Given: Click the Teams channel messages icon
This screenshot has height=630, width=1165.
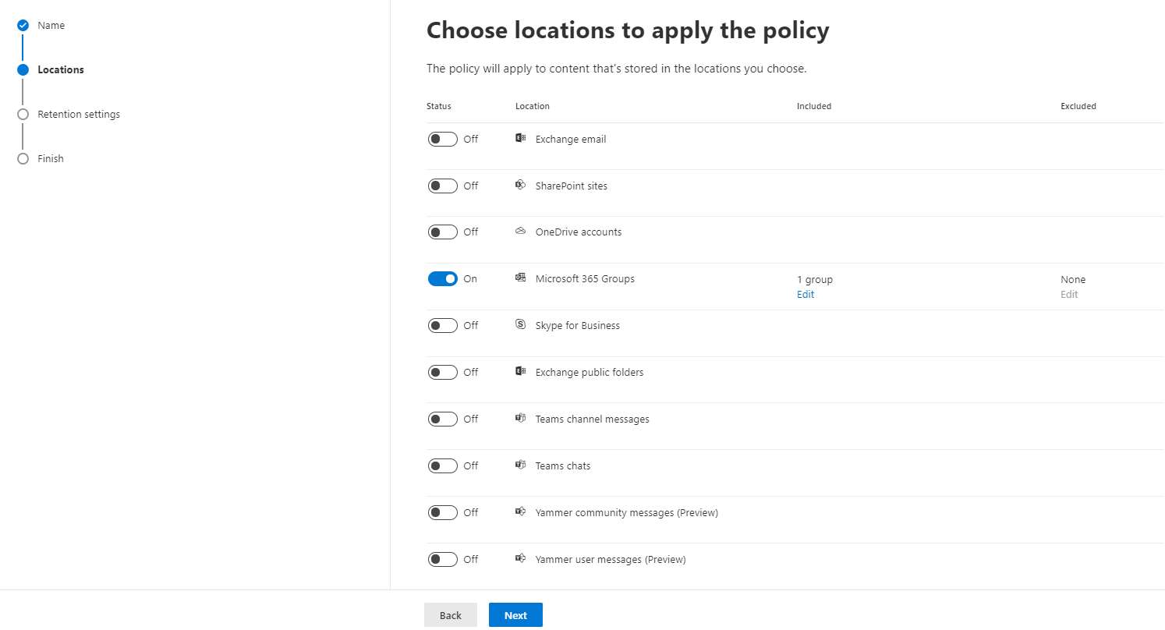Looking at the screenshot, I should pos(520,418).
